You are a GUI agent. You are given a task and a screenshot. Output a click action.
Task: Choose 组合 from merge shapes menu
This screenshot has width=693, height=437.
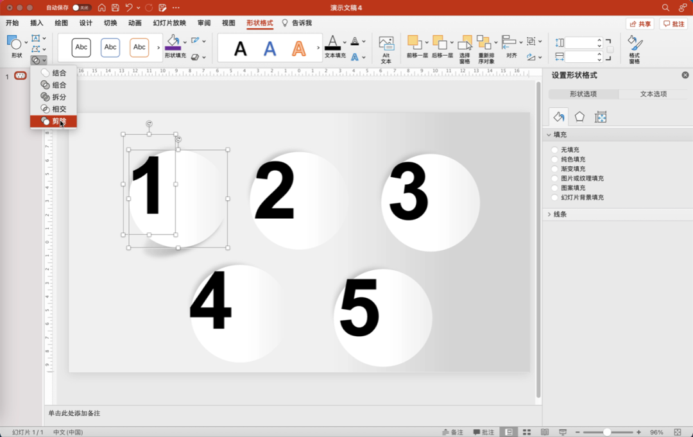click(x=53, y=85)
